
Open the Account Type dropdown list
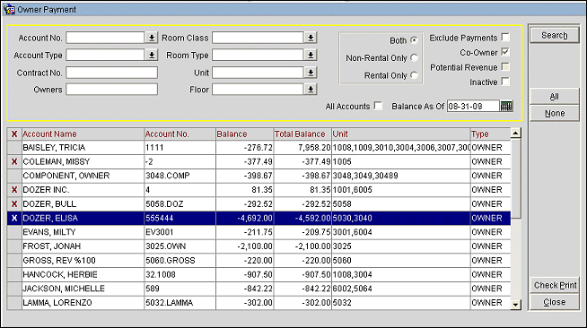tap(152, 55)
